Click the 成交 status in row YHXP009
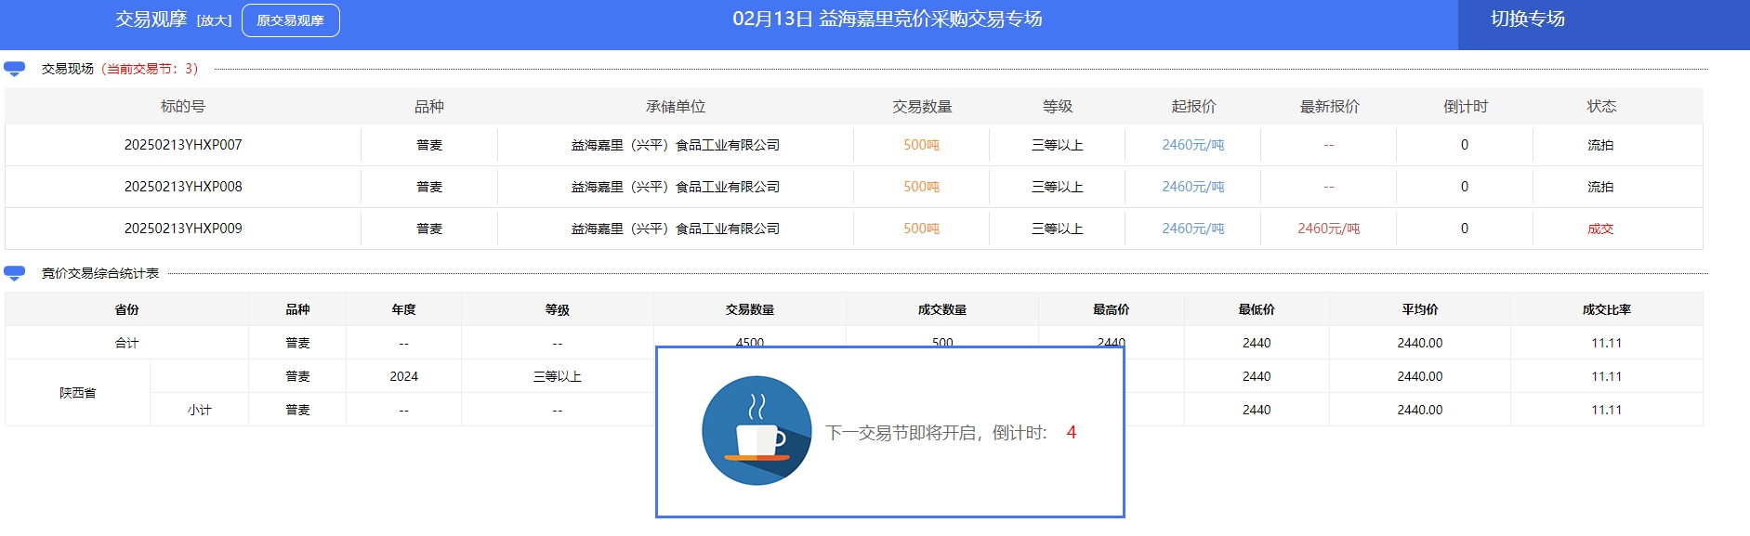The height and width of the screenshot is (536, 1750). pyautogui.click(x=1600, y=229)
